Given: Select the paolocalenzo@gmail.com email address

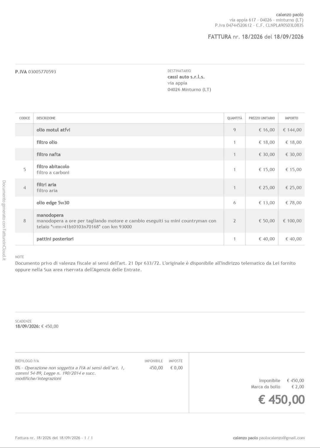Looking at the screenshot, I should [282, 438].
